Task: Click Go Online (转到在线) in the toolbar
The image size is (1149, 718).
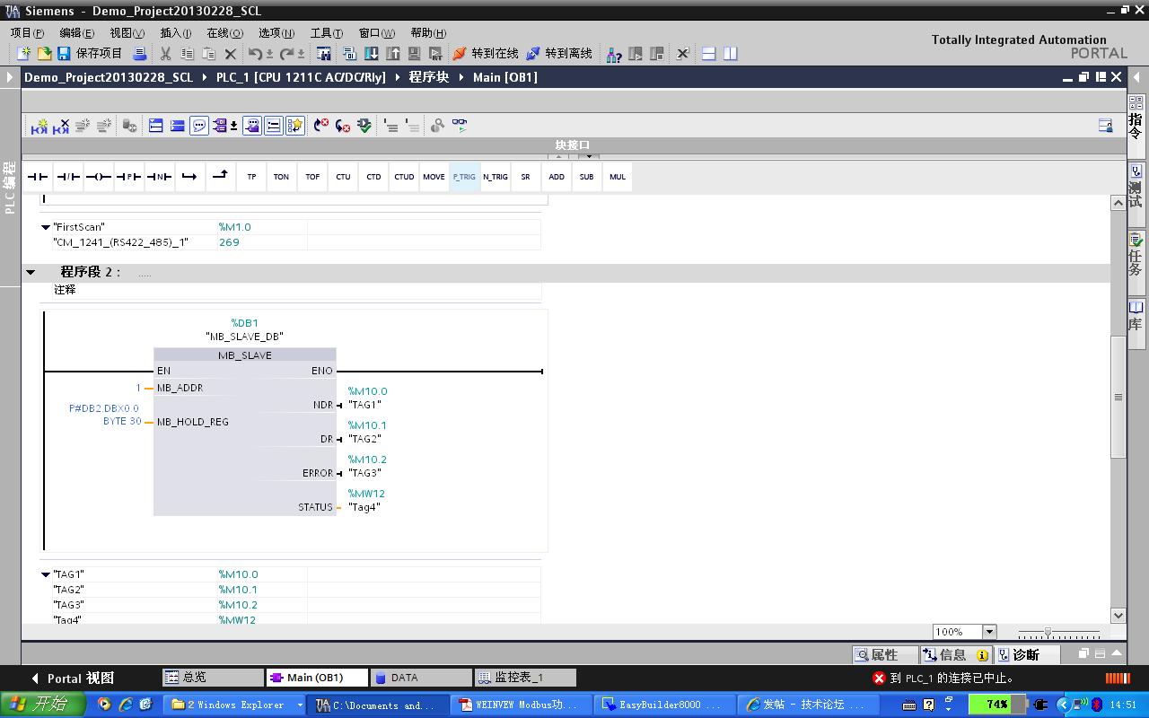Action: [486, 54]
